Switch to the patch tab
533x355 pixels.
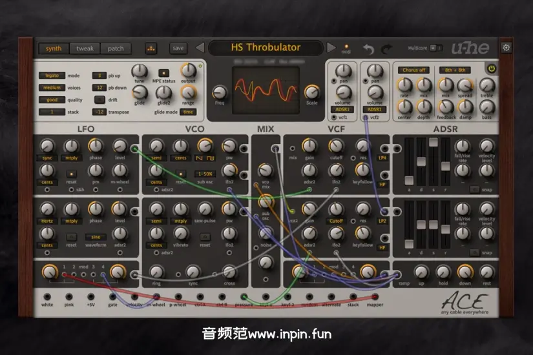(116, 48)
